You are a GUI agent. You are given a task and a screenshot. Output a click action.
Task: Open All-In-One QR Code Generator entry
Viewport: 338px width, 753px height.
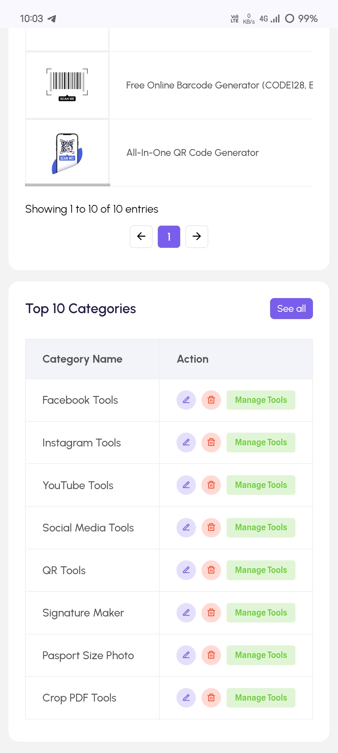[192, 153]
